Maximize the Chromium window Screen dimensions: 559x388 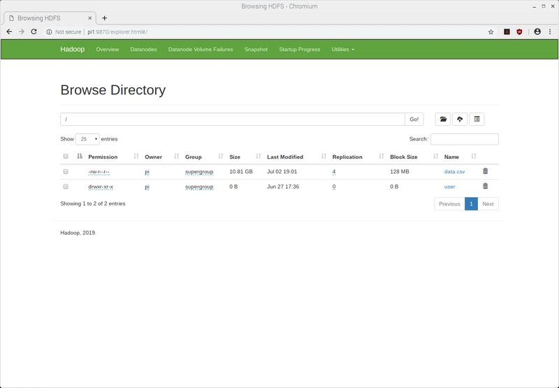[544, 6]
